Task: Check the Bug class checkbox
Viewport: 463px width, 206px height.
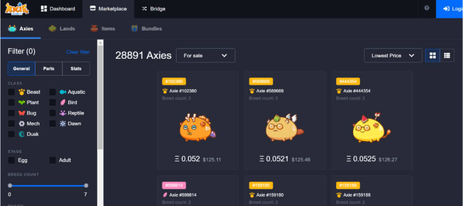Action: [x=11, y=113]
